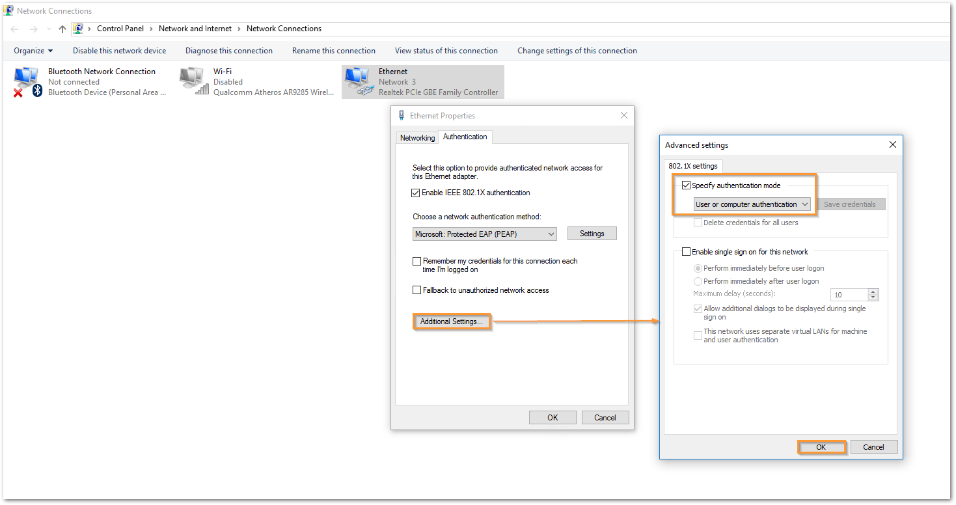Click the Maximum delay seconds field
The height and width of the screenshot is (505, 956).
coord(849,295)
